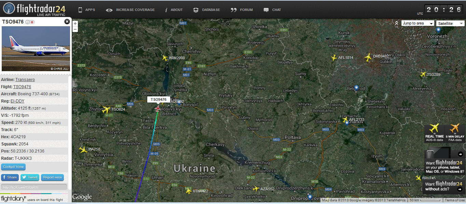Select the UTN4422 aircraft icon

(x=189, y=191)
